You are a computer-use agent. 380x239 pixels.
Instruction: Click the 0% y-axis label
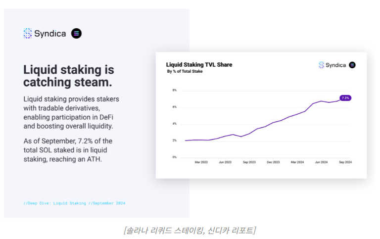pos(174,157)
